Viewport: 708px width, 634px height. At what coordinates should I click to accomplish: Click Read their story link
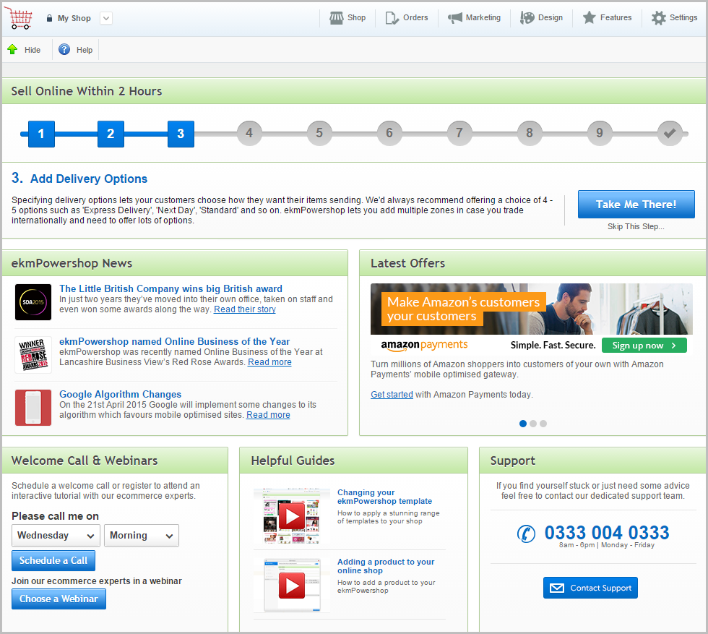tap(245, 309)
